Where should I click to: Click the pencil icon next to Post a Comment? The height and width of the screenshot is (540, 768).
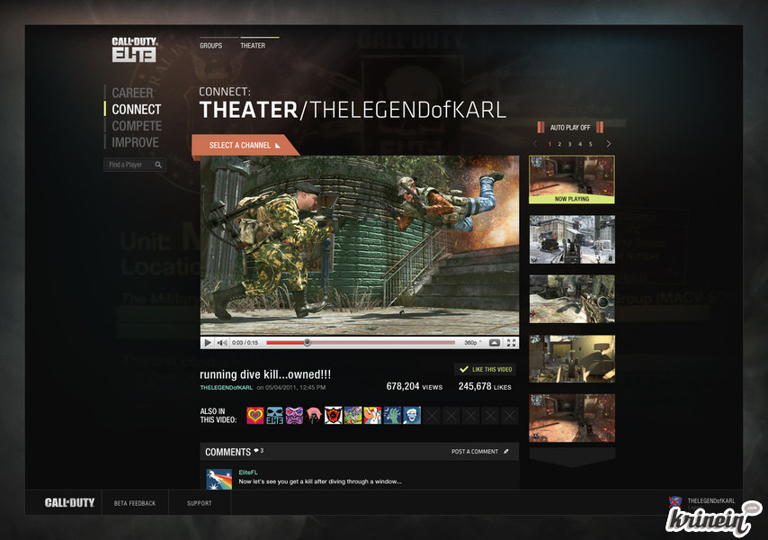click(506, 452)
